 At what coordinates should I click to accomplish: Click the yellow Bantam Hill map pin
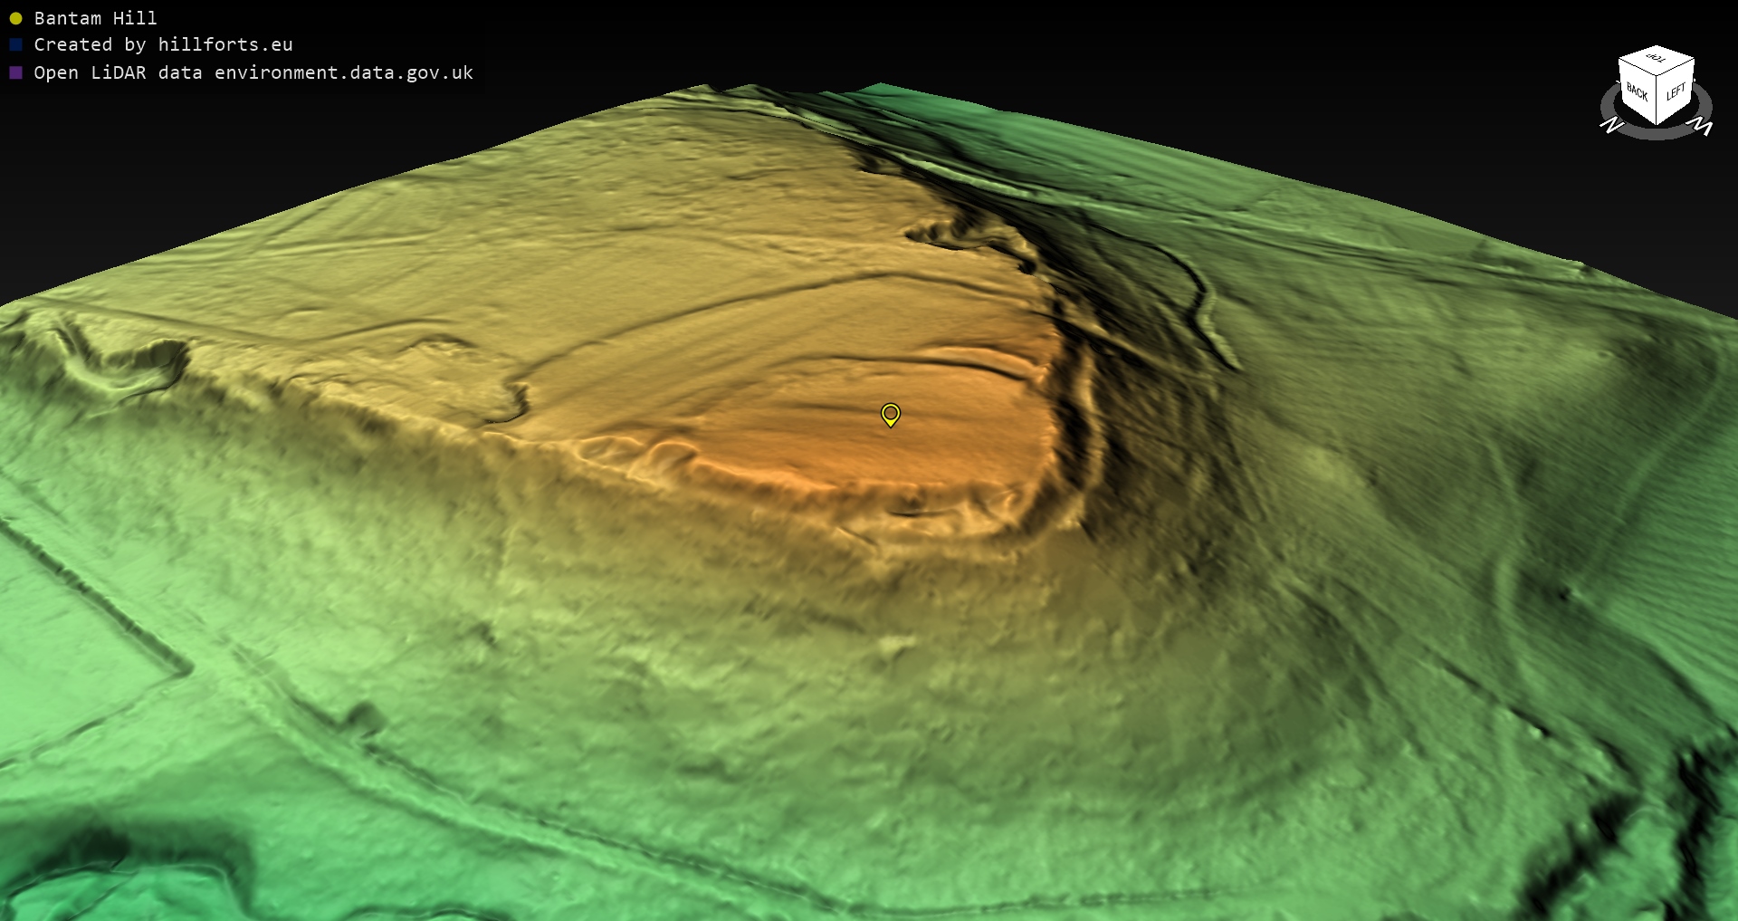[891, 415]
